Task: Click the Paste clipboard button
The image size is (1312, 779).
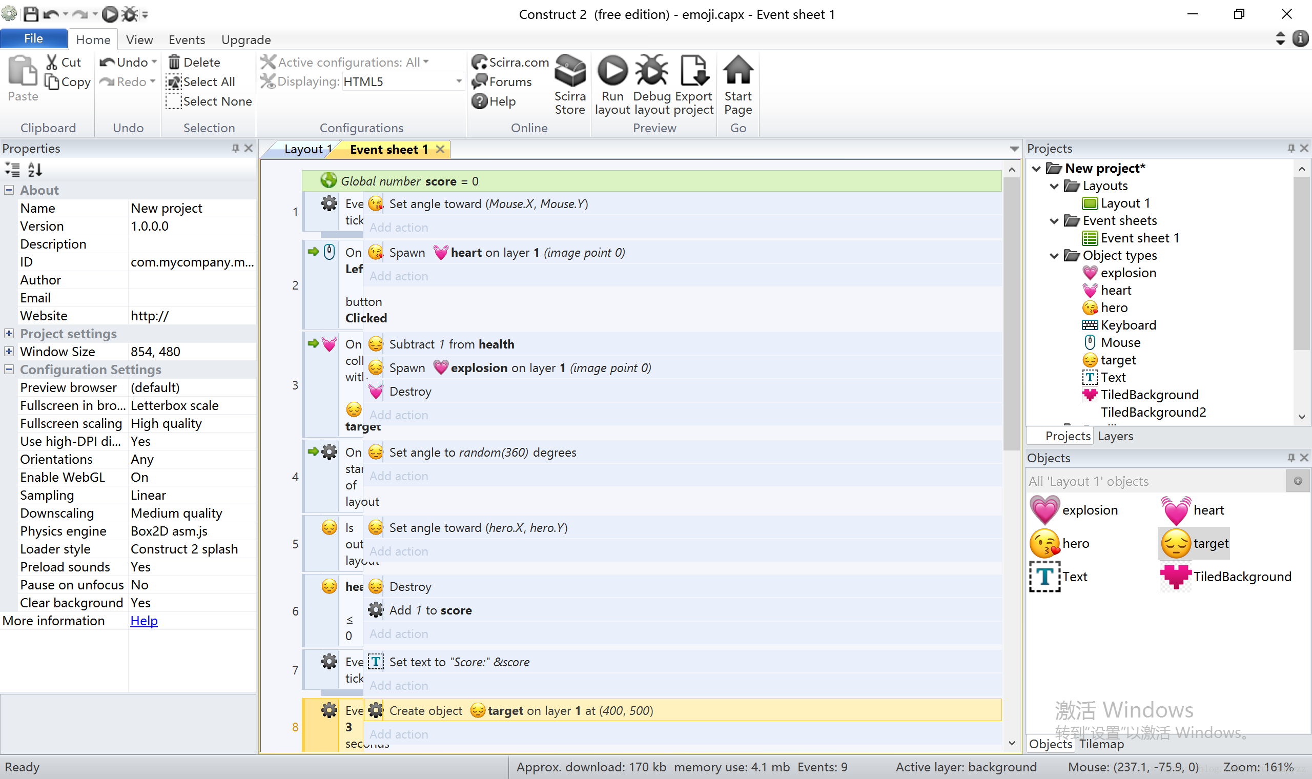Action: coord(23,79)
